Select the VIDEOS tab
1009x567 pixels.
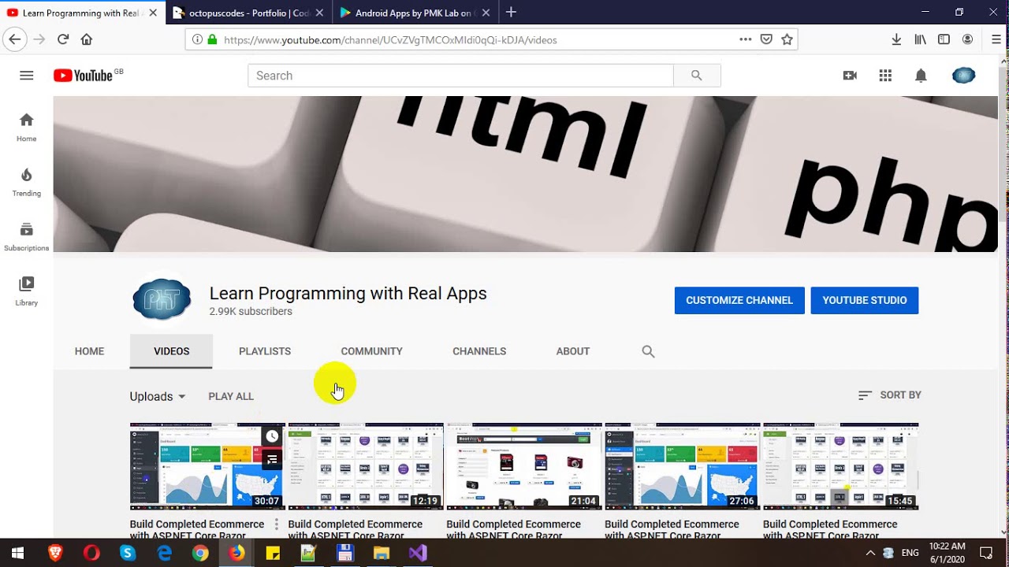pos(171,351)
